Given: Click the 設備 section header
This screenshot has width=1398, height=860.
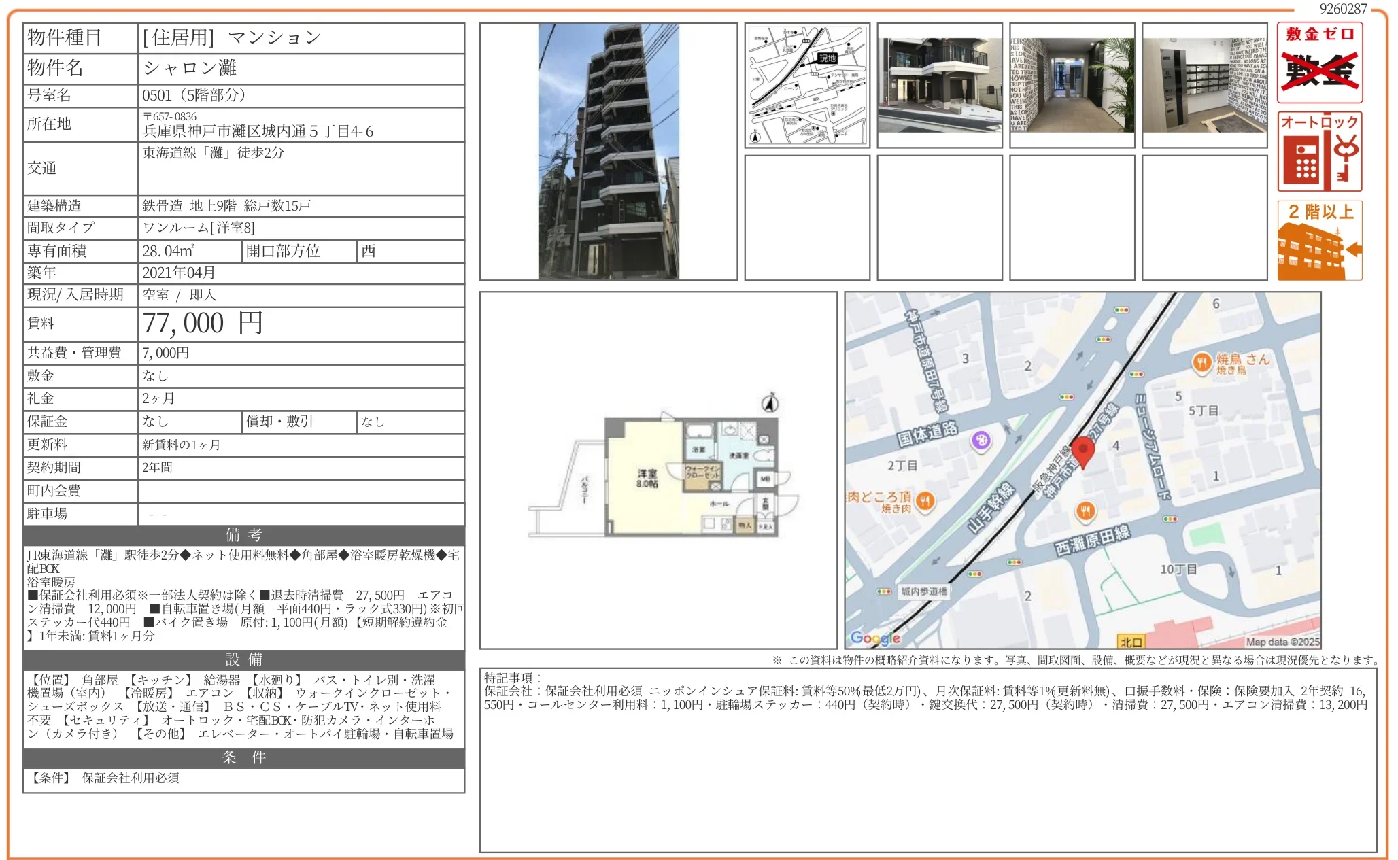Looking at the screenshot, I should click(243, 659).
